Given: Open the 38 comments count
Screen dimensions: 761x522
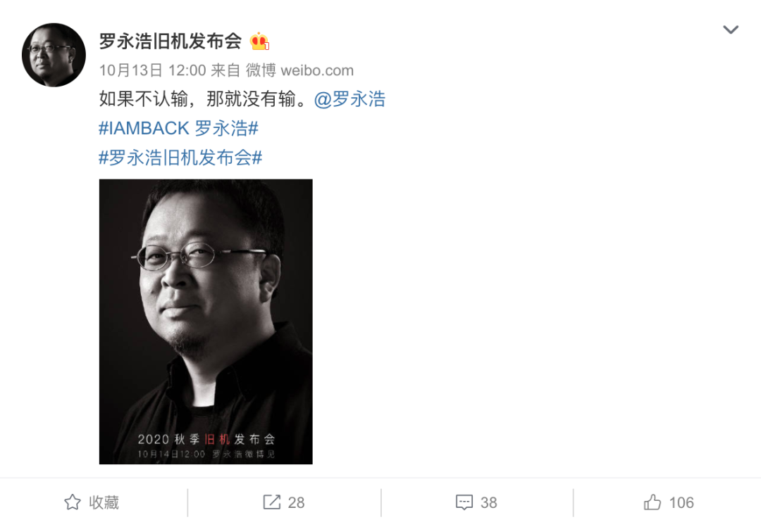Looking at the screenshot, I should click(489, 502).
